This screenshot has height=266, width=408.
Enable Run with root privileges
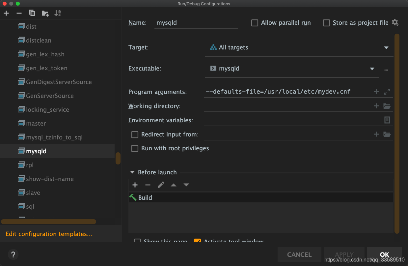(x=135, y=148)
